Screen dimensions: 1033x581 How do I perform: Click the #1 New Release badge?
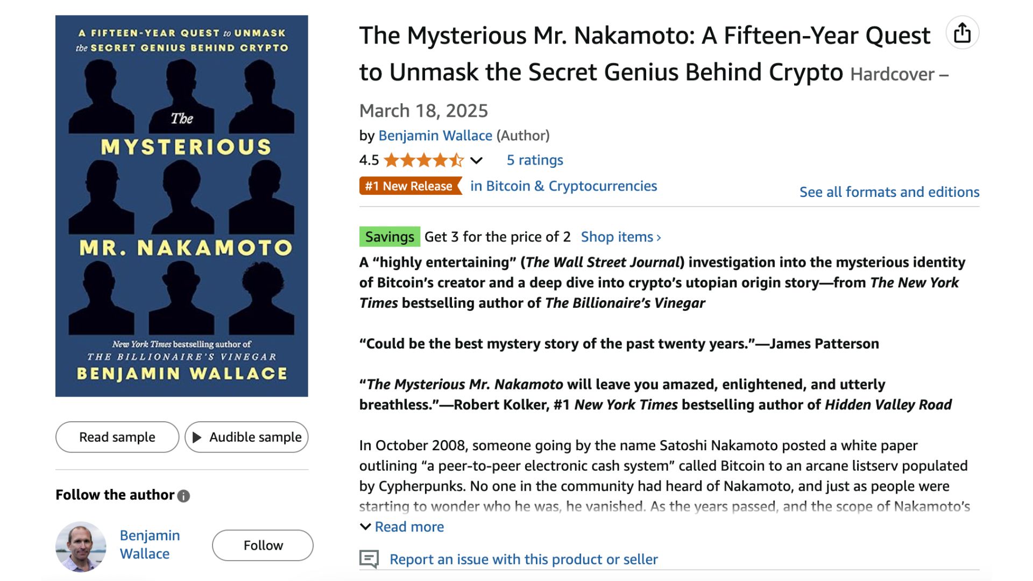[409, 186]
